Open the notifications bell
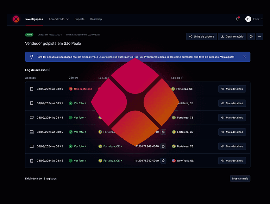 pos(238,19)
